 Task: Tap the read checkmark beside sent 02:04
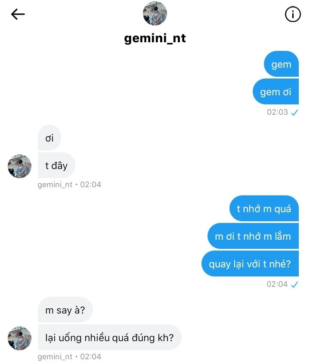[x=294, y=284]
